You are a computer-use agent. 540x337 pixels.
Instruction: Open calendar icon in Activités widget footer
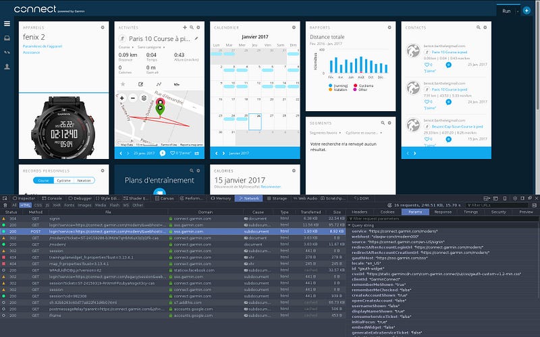point(196,154)
